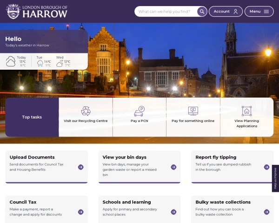Open the 'Pay a PCN' task
Viewport: 279px width, 223px height.
pyautogui.click(x=139, y=117)
